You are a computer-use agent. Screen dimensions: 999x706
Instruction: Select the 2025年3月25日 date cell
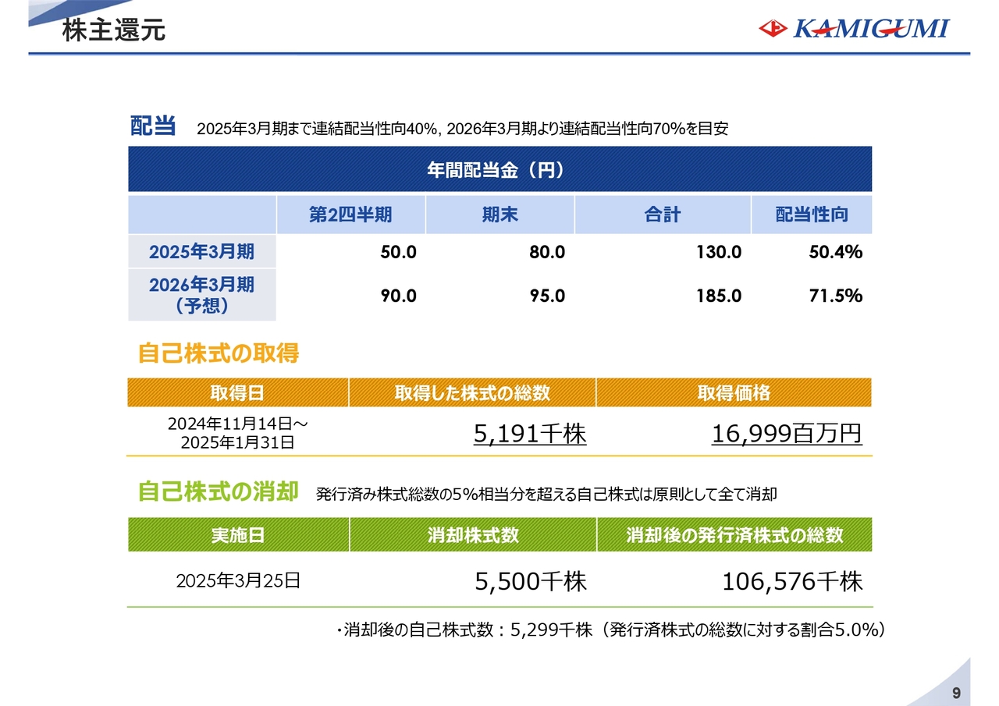point(238,581)
